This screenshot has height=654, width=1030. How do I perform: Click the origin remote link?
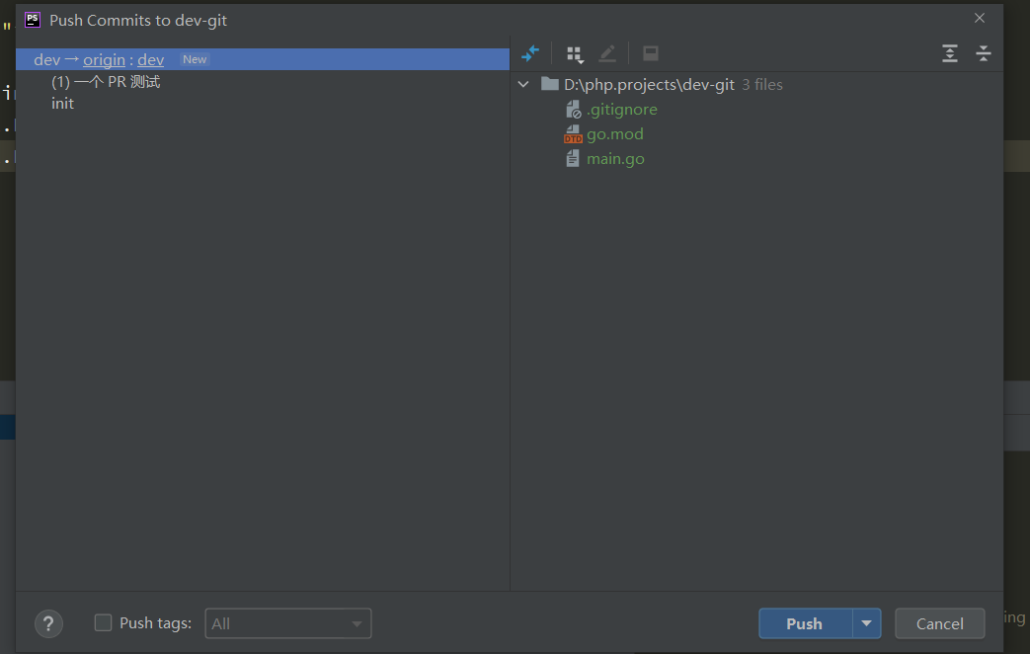(x=105, y=59)
